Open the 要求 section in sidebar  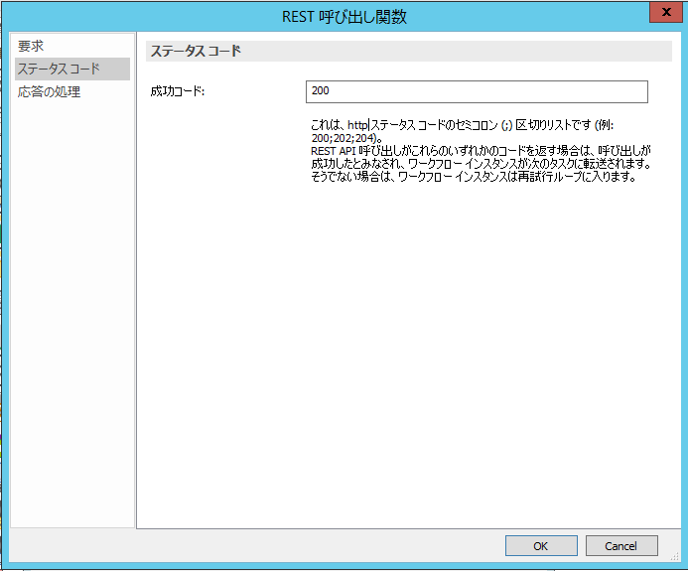point(30,46)
